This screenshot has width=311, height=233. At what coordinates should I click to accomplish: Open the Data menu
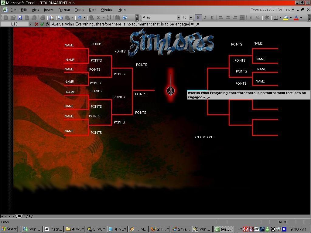(x=92, y=10)
